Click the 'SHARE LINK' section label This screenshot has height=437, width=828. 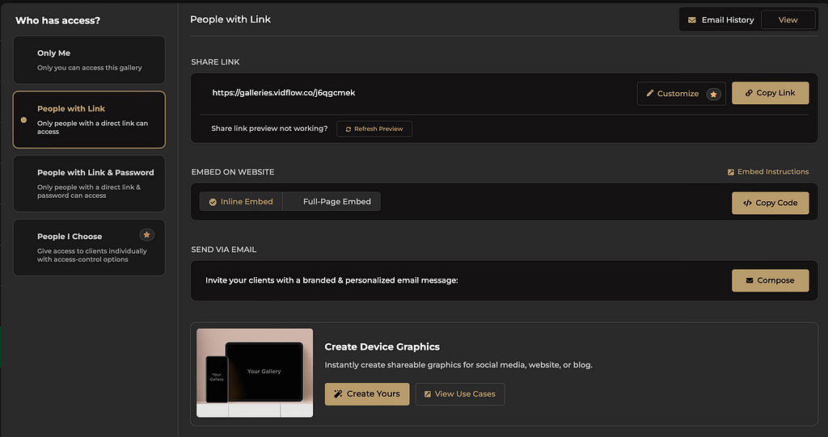(215, 61)
